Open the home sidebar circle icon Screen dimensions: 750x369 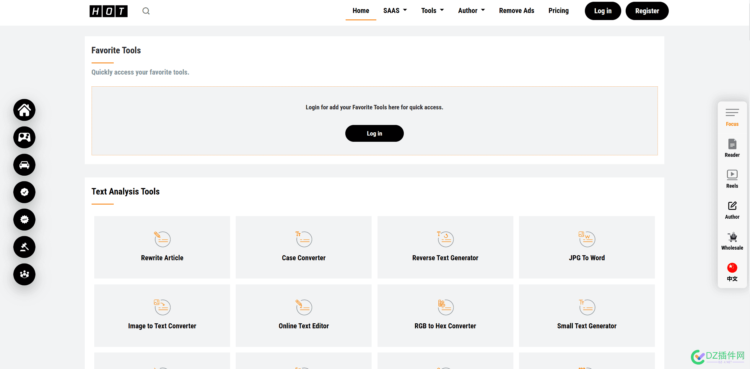(x=24, y=110)
